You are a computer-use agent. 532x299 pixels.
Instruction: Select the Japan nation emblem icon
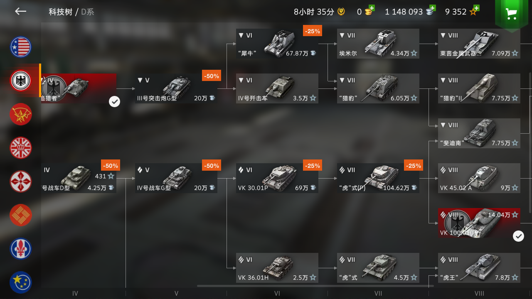click(21, 181)
